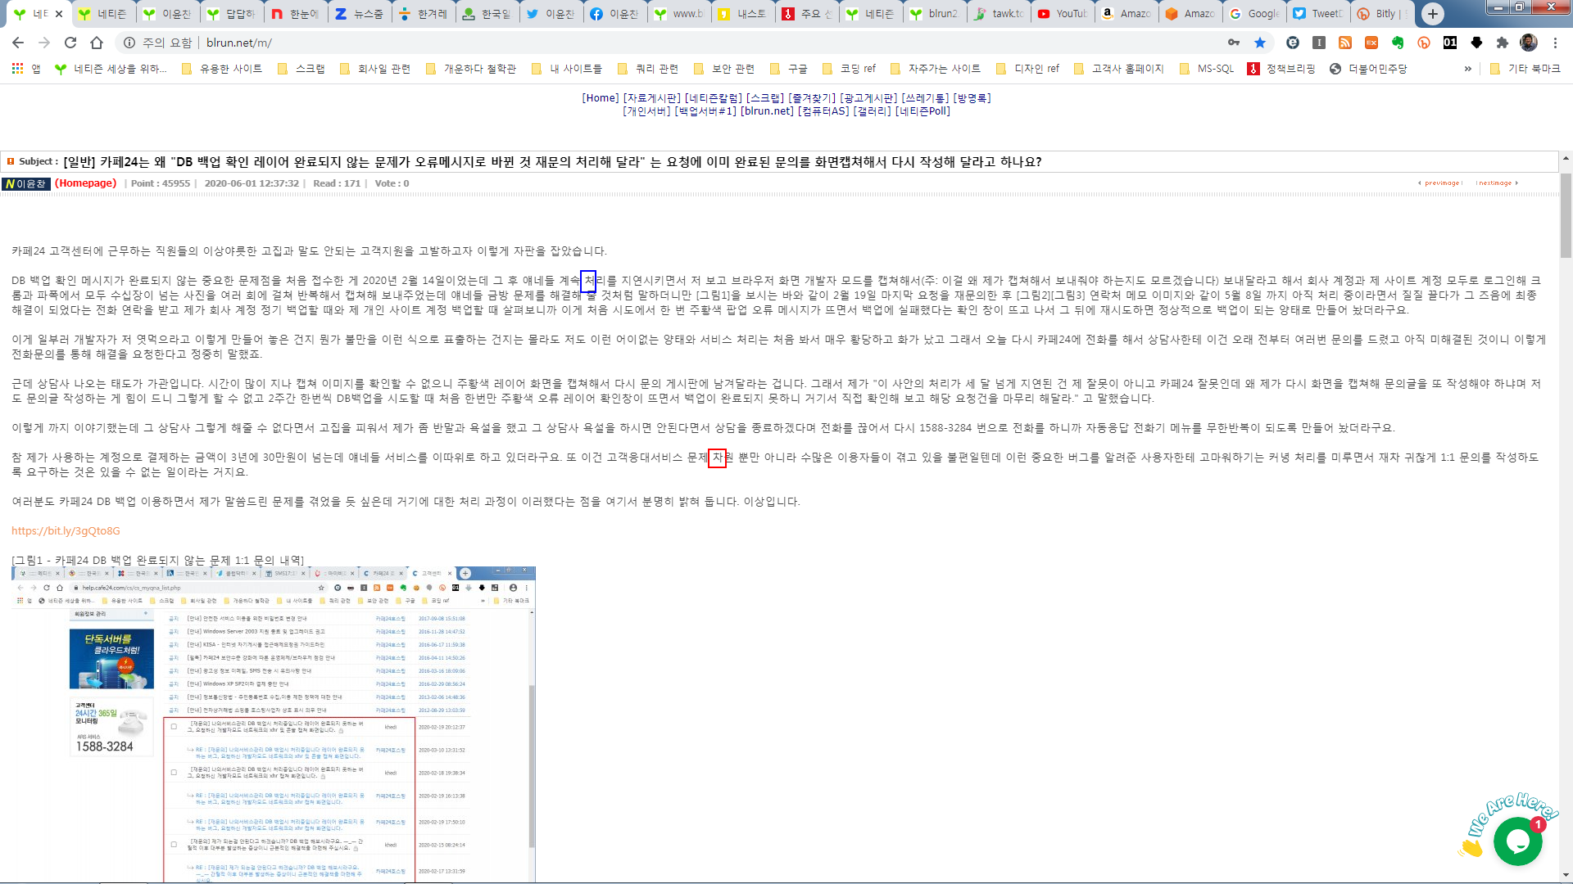Switch to the 한겨레 tab

(x=422, y=14)
